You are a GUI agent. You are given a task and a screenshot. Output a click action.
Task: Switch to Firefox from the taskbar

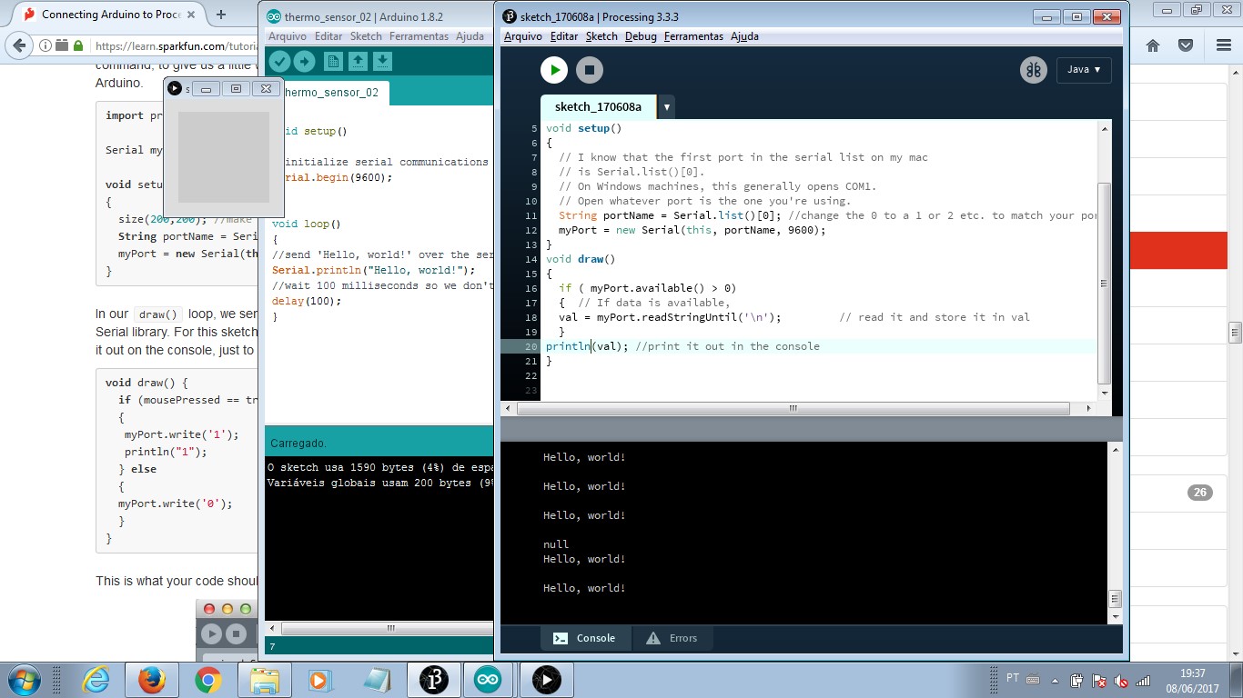pos(151,680)
